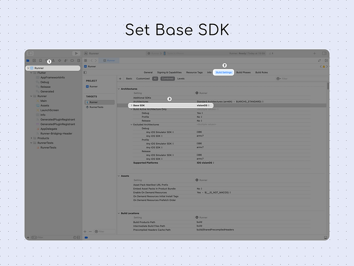
Task: Click the editor refresh/review arrows icon
Action: (319, 61)
